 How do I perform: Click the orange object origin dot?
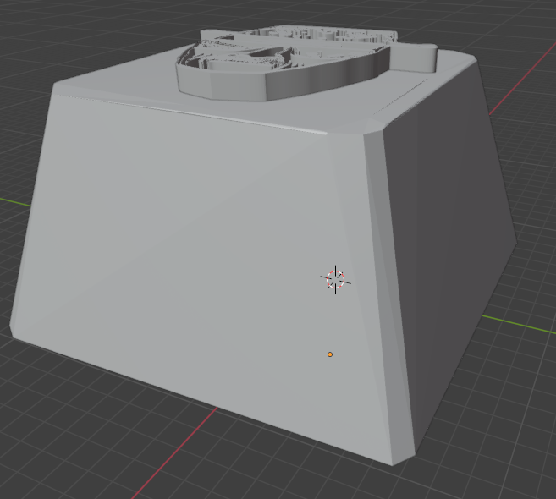point(330,354)
